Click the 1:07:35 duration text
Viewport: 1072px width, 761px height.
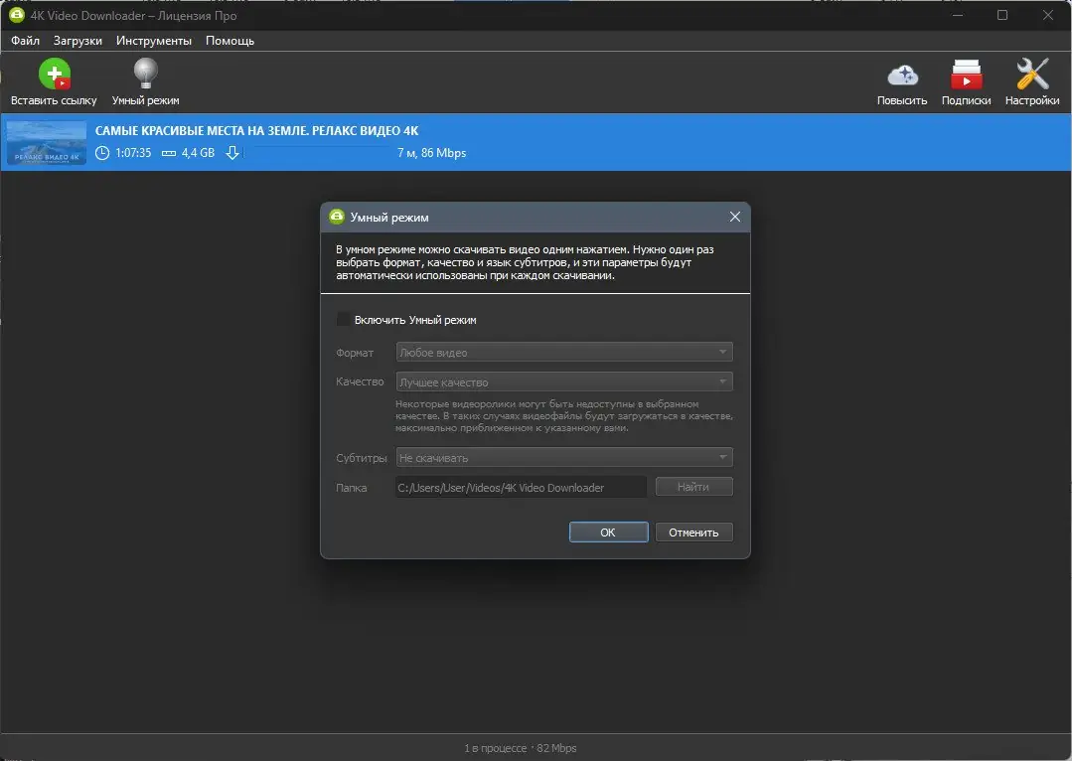click(133, 152)
